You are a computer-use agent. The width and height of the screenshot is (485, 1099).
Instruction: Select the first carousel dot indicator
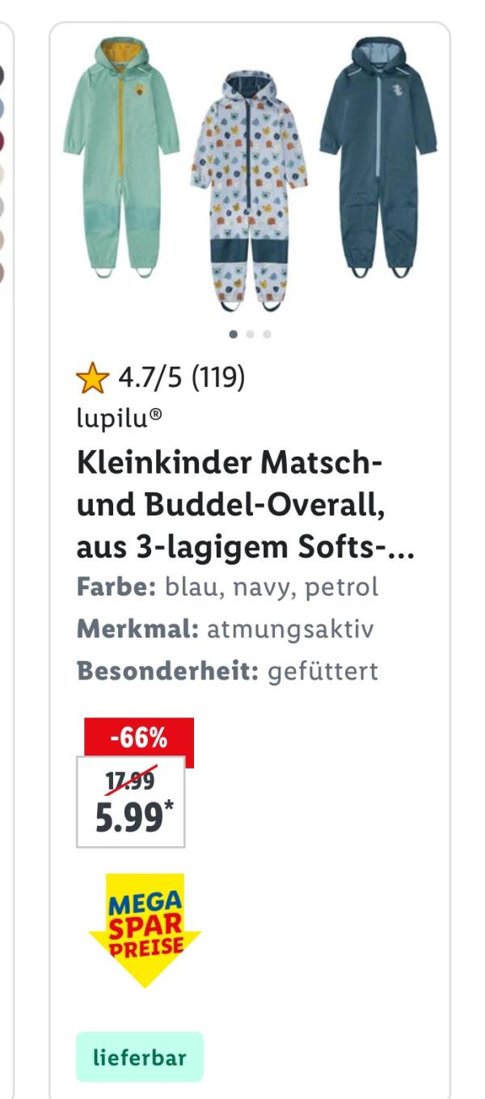pyautogui.click(x=234, y=334)
